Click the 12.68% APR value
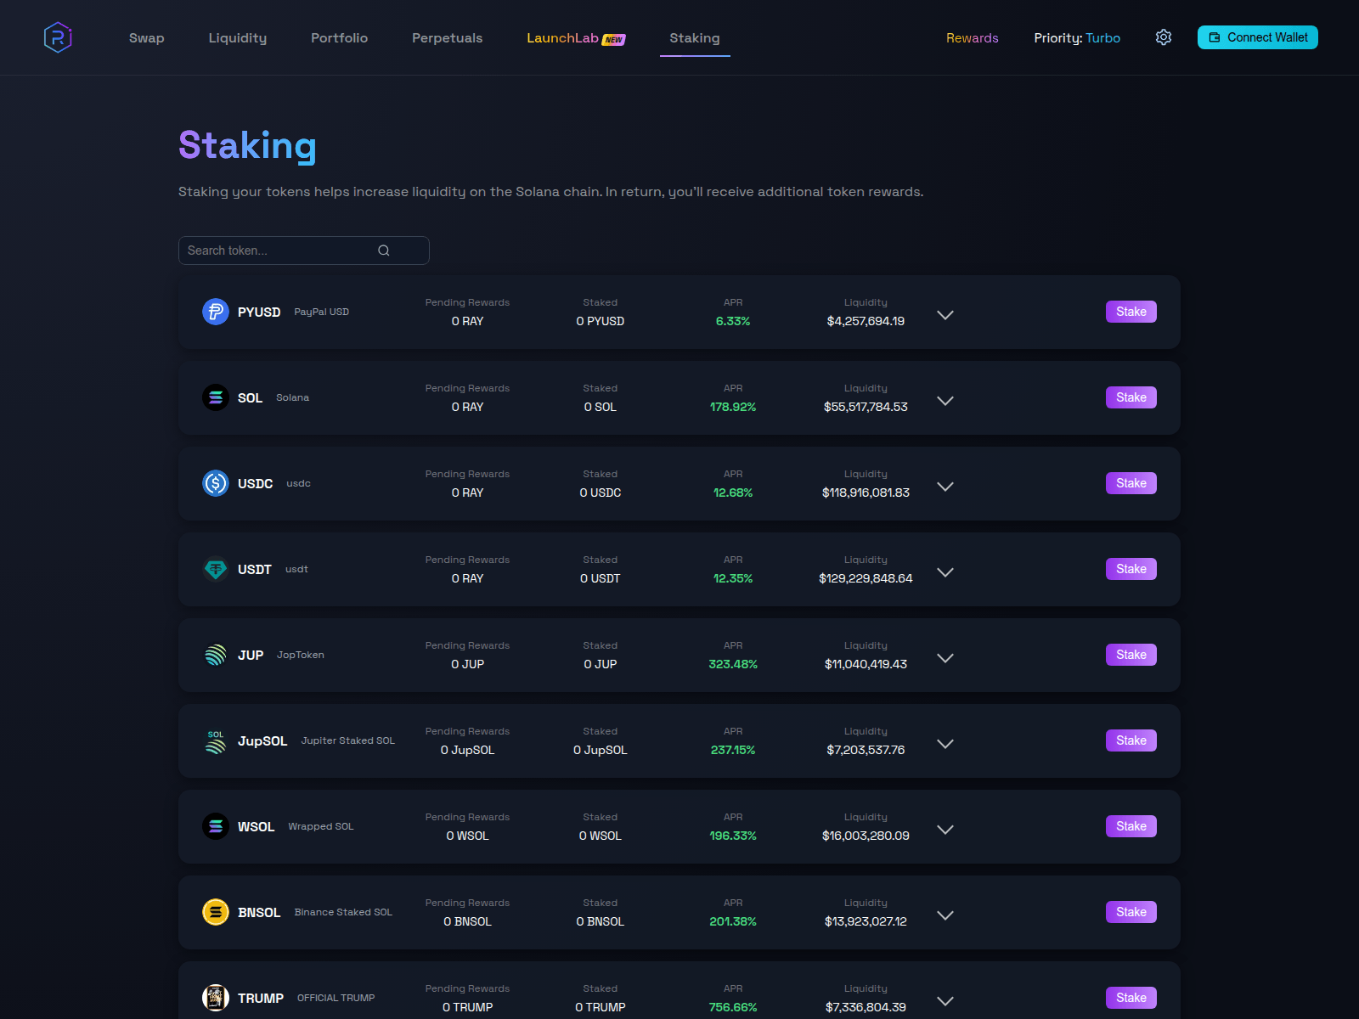 tap(733, 493)
